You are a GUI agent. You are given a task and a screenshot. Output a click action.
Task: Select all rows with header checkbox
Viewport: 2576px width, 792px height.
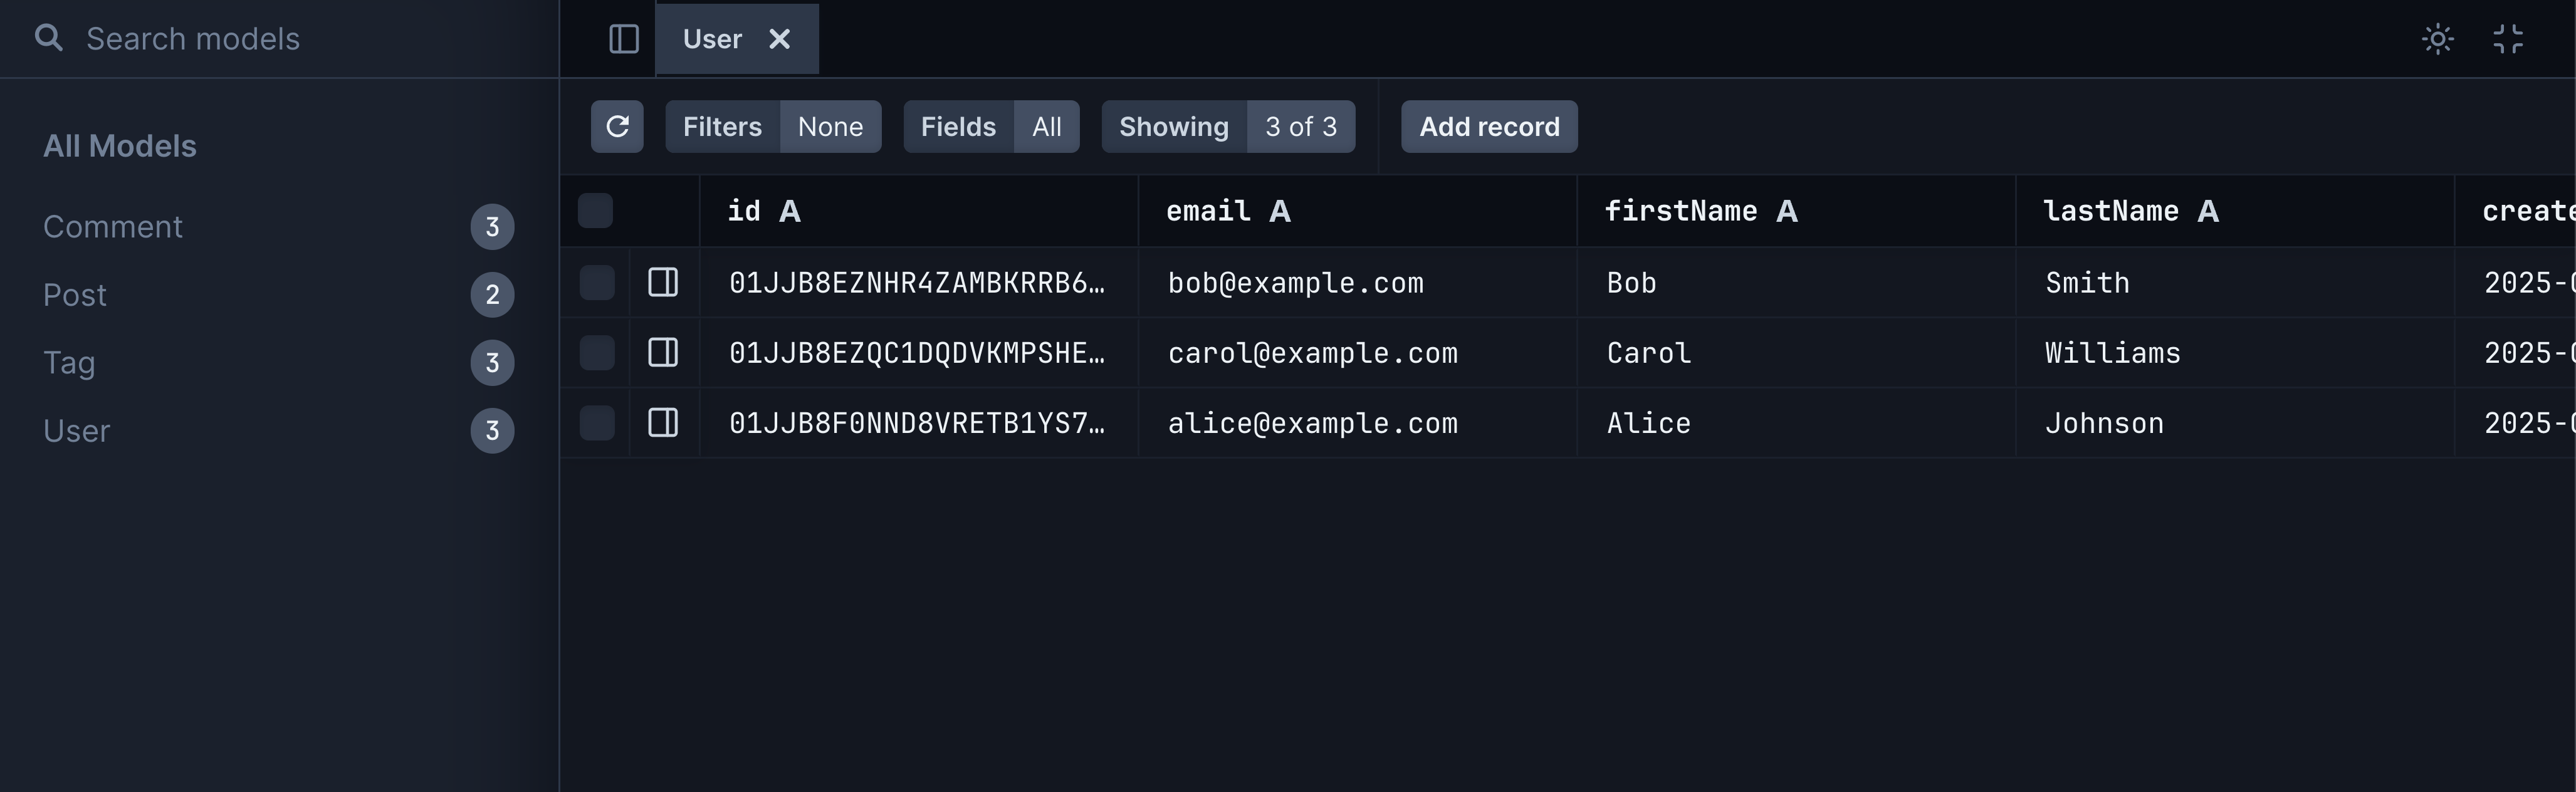point(595,211)
